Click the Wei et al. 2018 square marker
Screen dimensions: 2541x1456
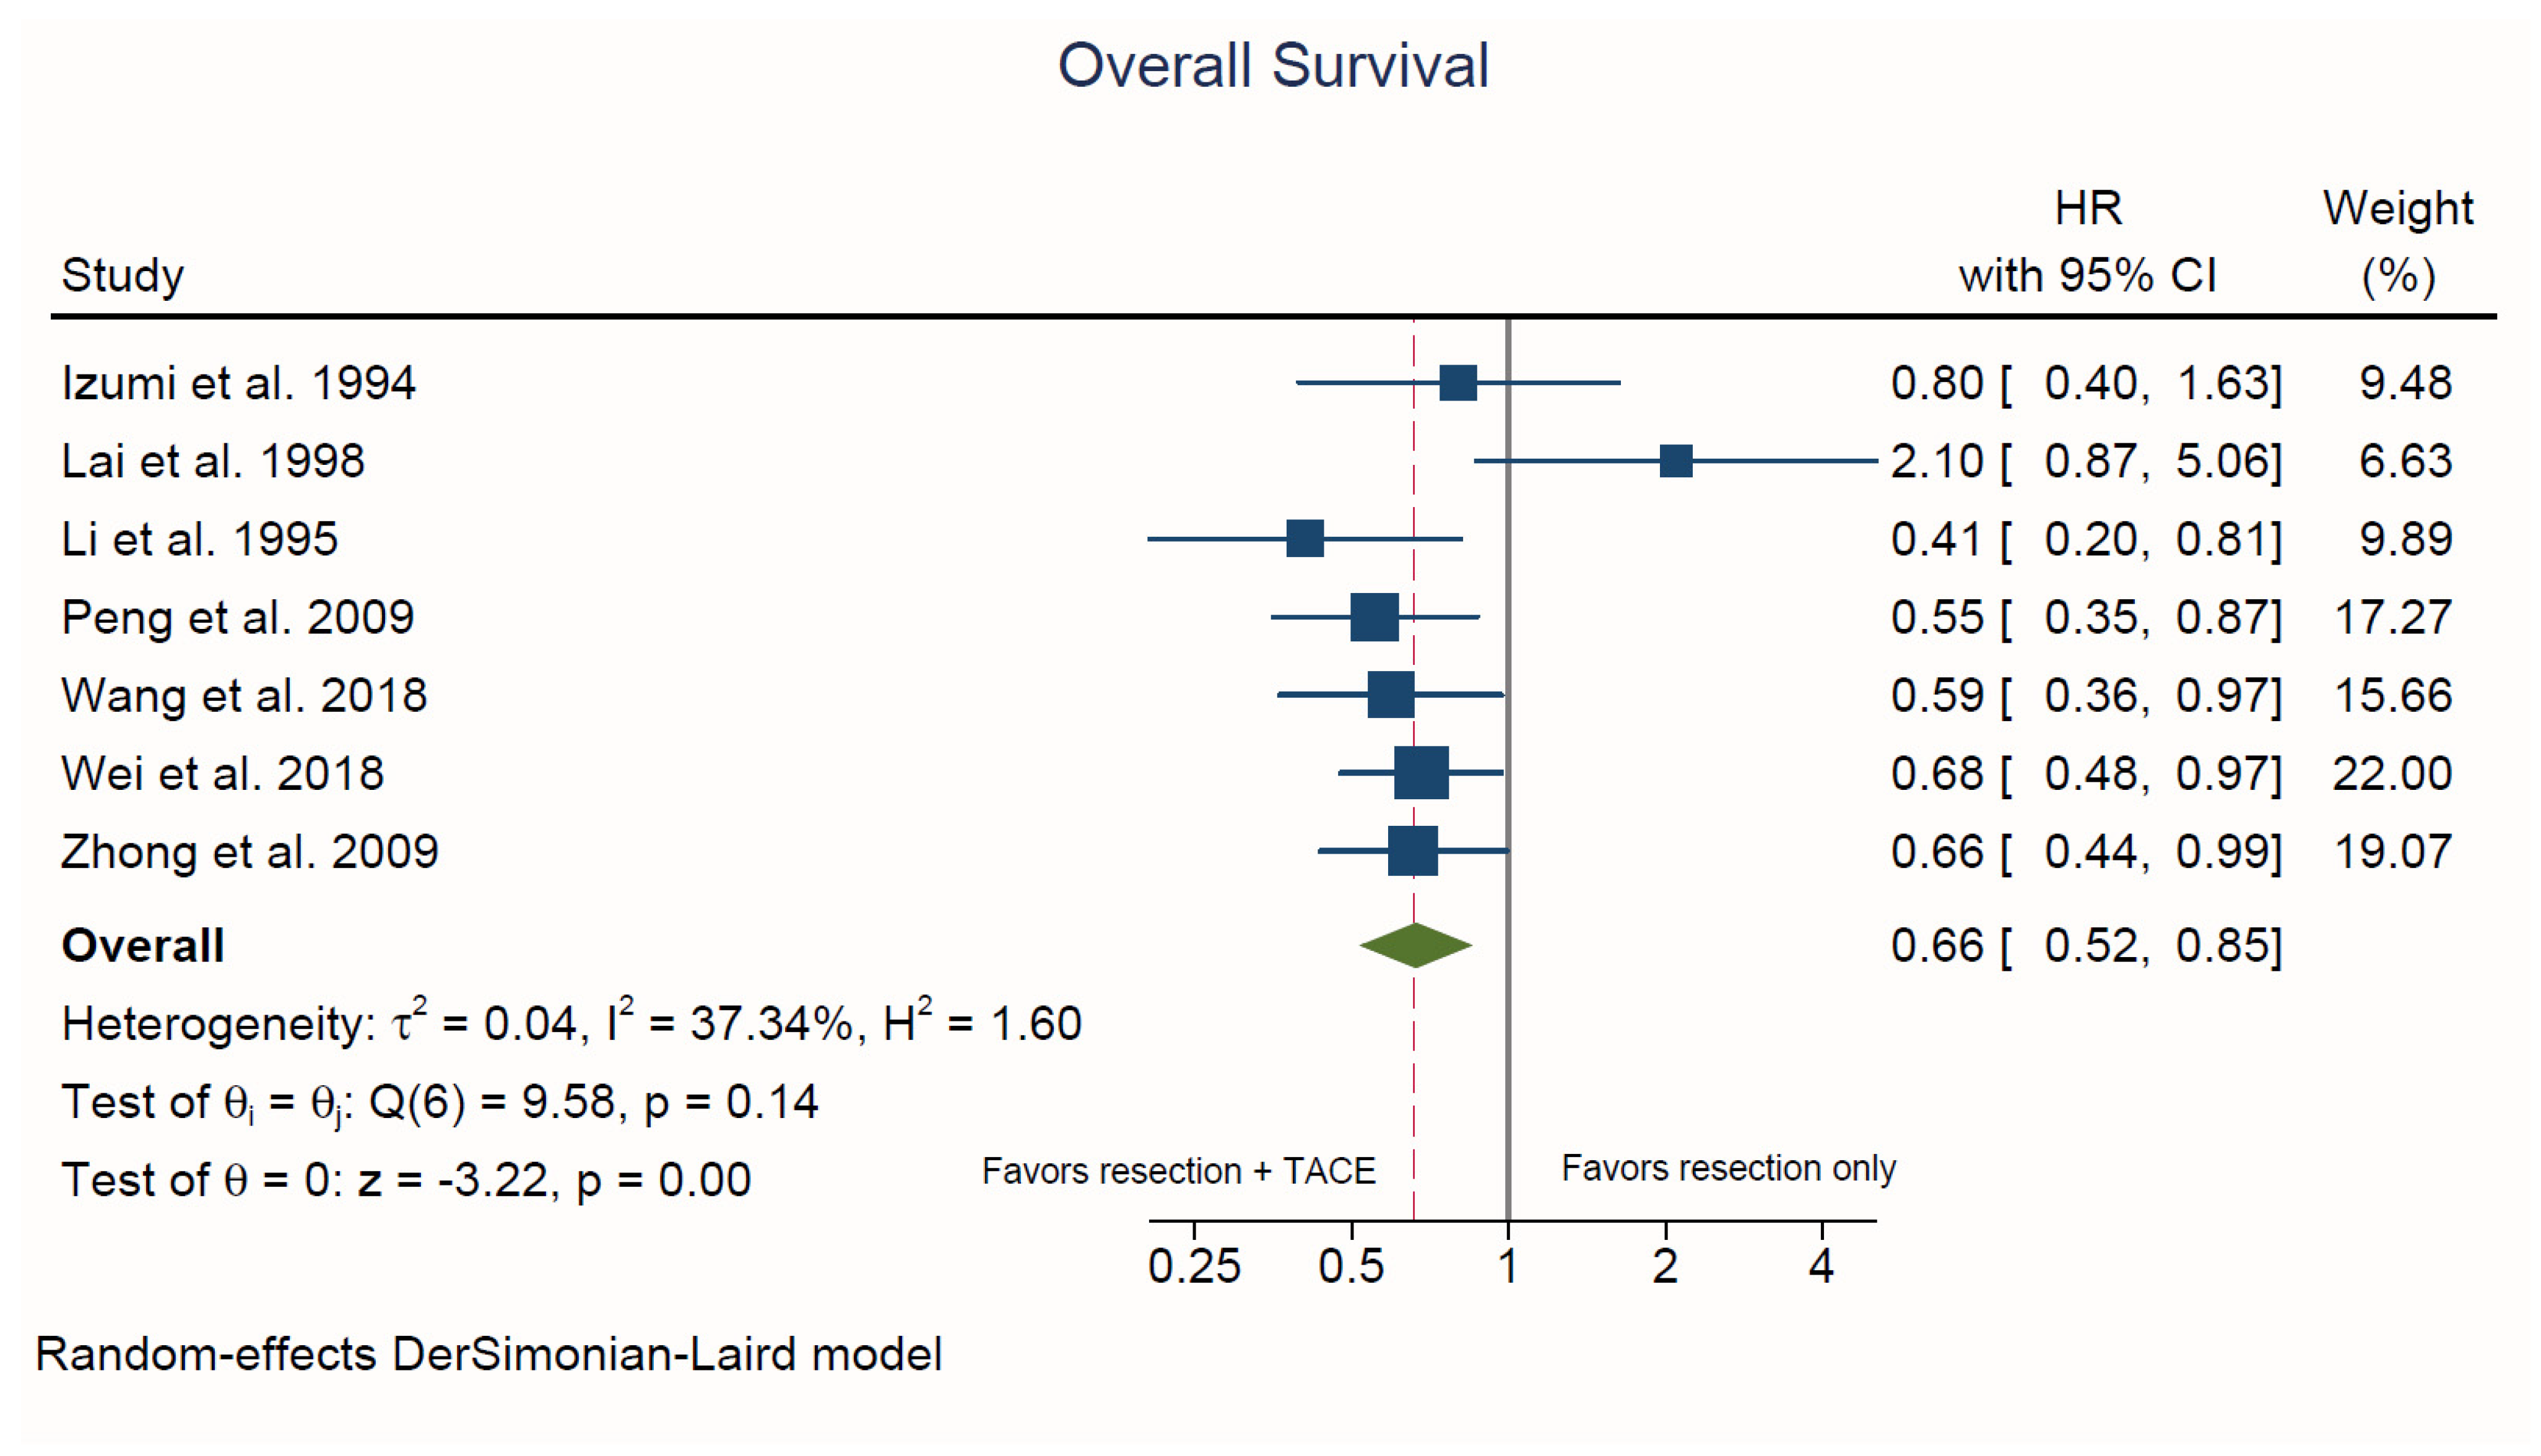1421,773
